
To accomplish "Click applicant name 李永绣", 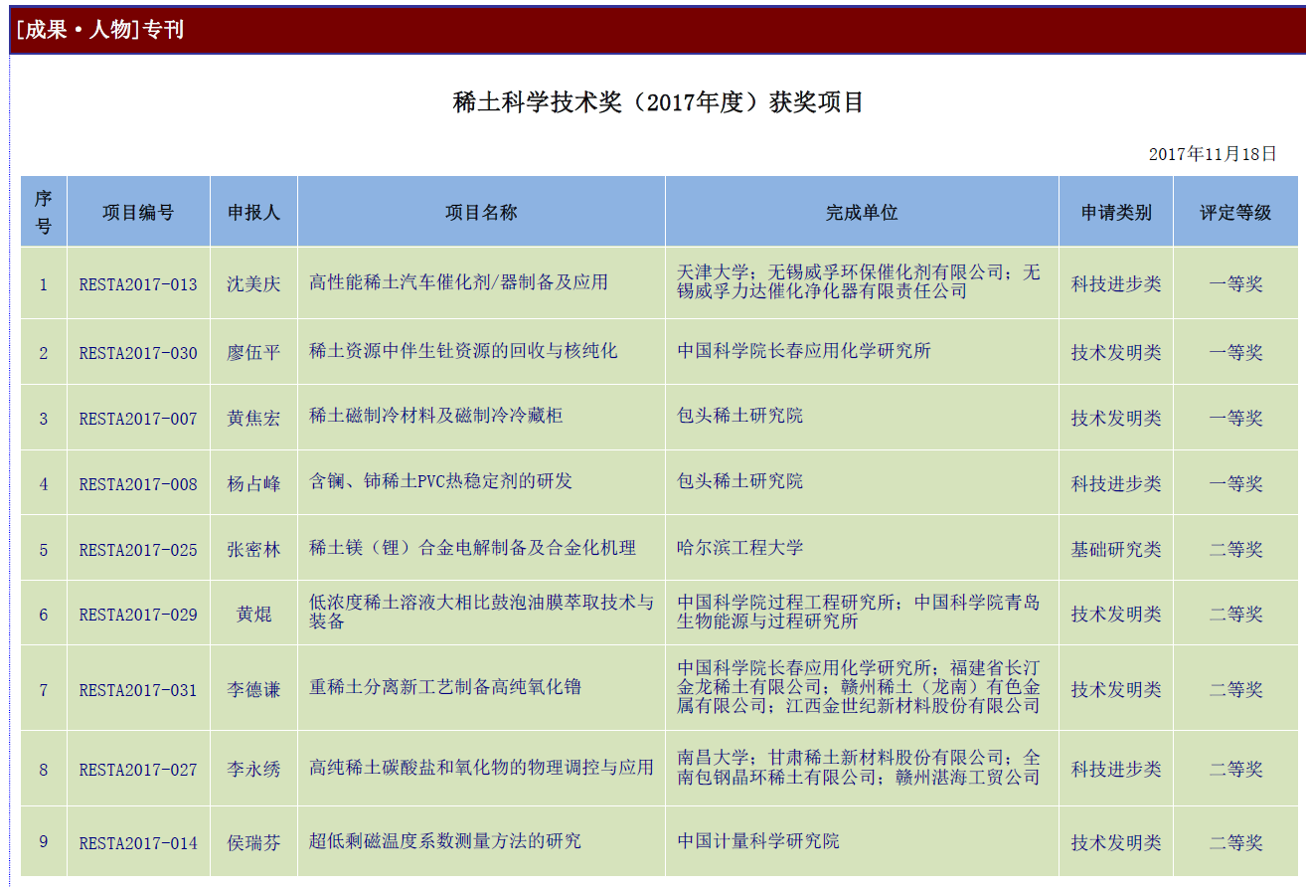I will tap(253, 770).
